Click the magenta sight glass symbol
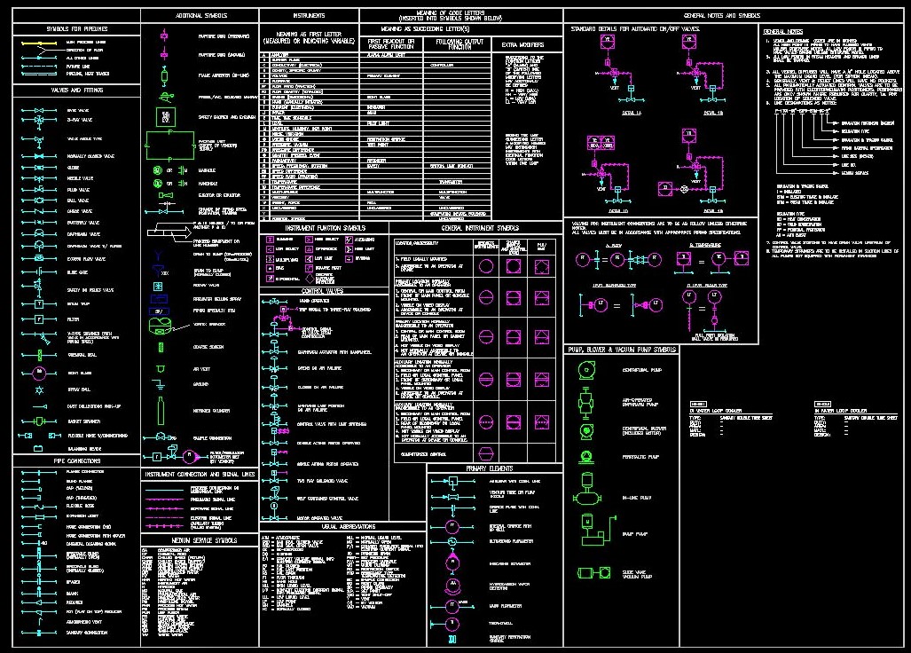Viewport: 911px width, 653px height. coord(38,373)
